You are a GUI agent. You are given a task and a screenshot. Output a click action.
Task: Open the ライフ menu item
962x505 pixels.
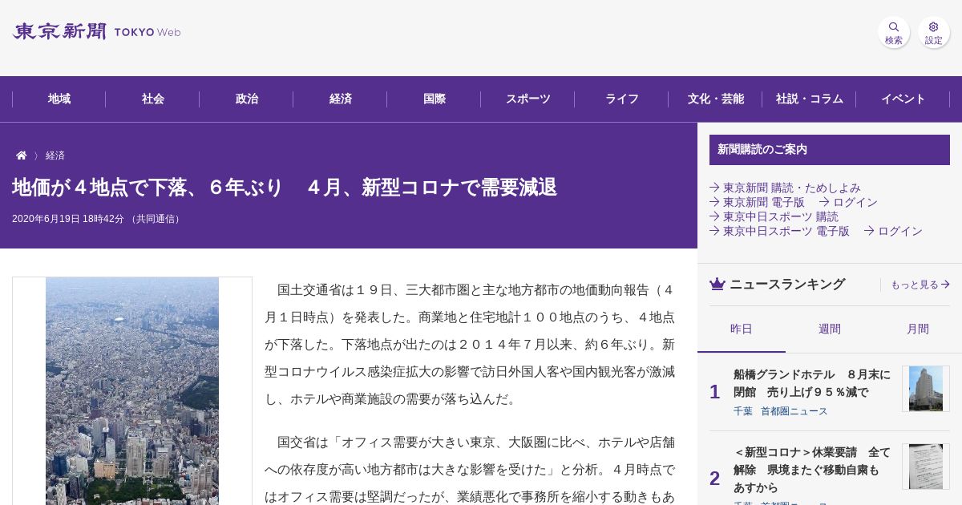pyautogui.click(x=622, y=99)
